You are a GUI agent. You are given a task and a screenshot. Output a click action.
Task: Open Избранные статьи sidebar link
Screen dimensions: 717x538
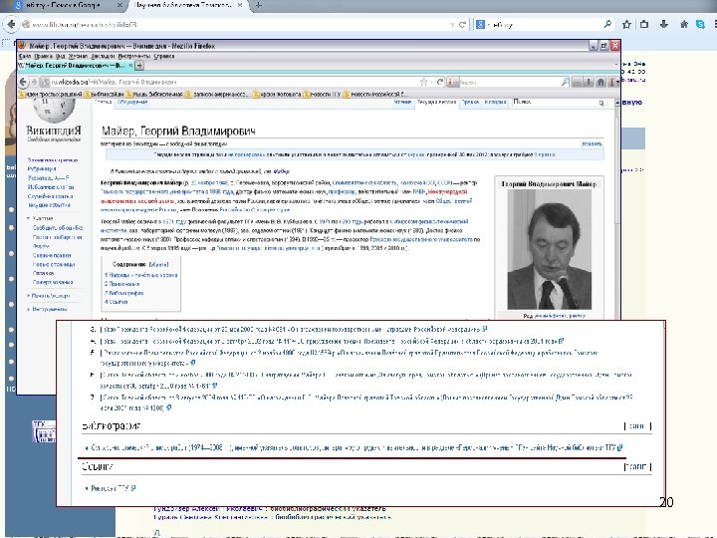[x=51, y=187]
